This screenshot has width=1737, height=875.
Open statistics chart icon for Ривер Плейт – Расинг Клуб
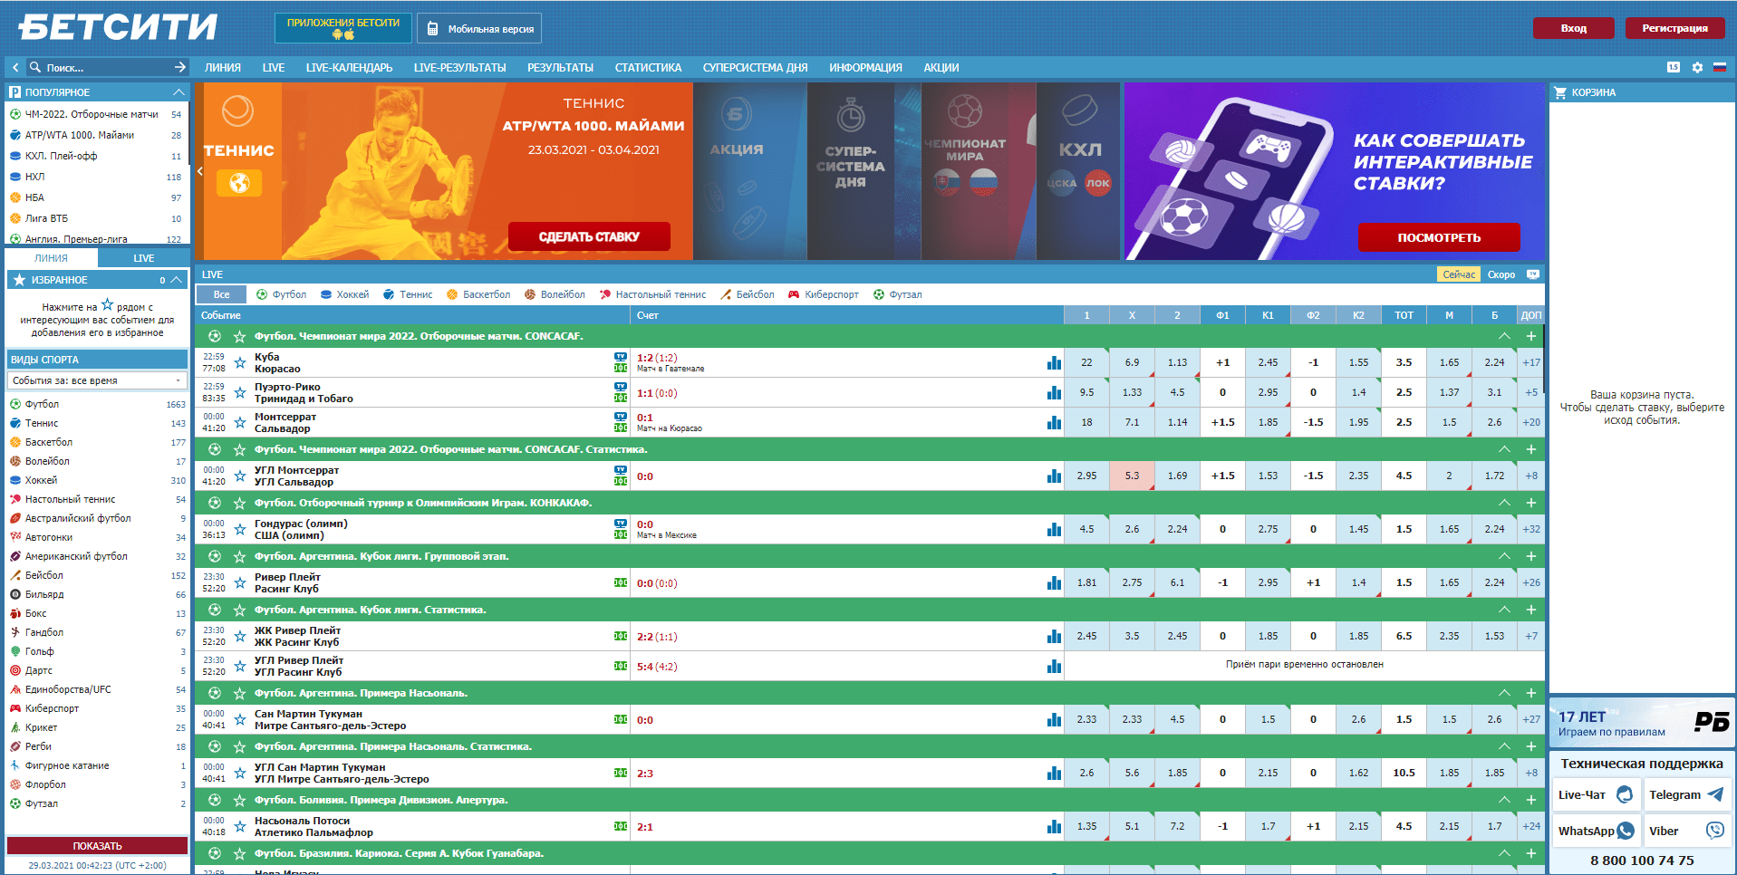[x=1054, y=582]
